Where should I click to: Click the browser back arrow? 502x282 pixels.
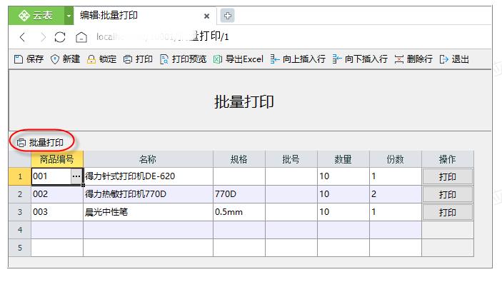coord(22,37)
